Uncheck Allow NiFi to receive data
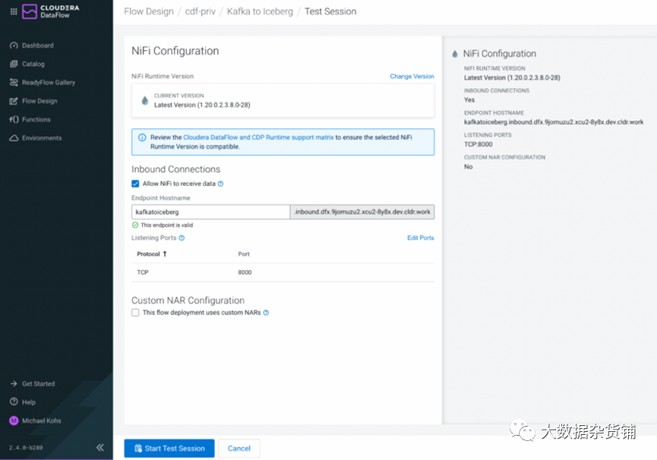This screenshot has width=657, height=460. tap(135, 184)
